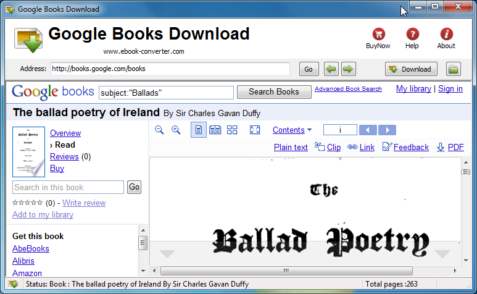Click the large Google Books Download logo icon
This screenshot has width=477, height=294.
tap(28, 40)
